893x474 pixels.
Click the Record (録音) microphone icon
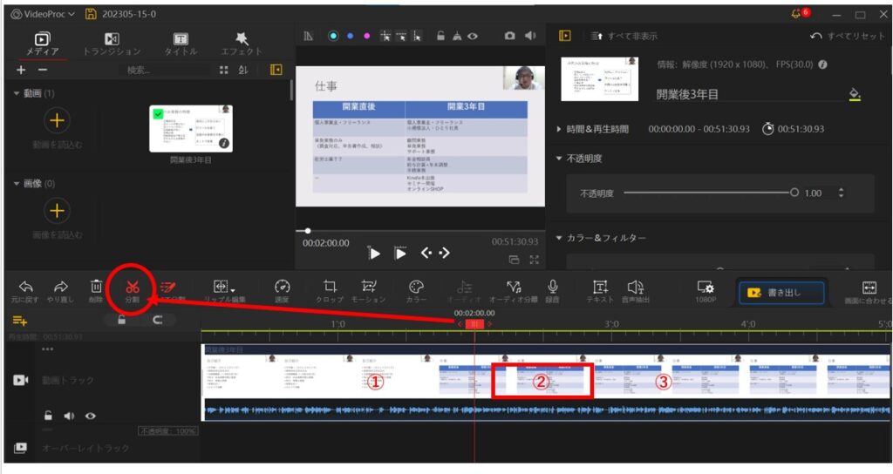552,286
